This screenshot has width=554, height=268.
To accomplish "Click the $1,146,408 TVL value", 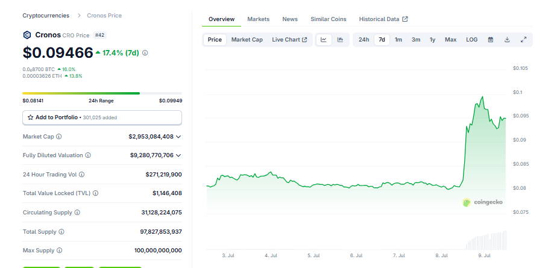I will coord(167,193).
